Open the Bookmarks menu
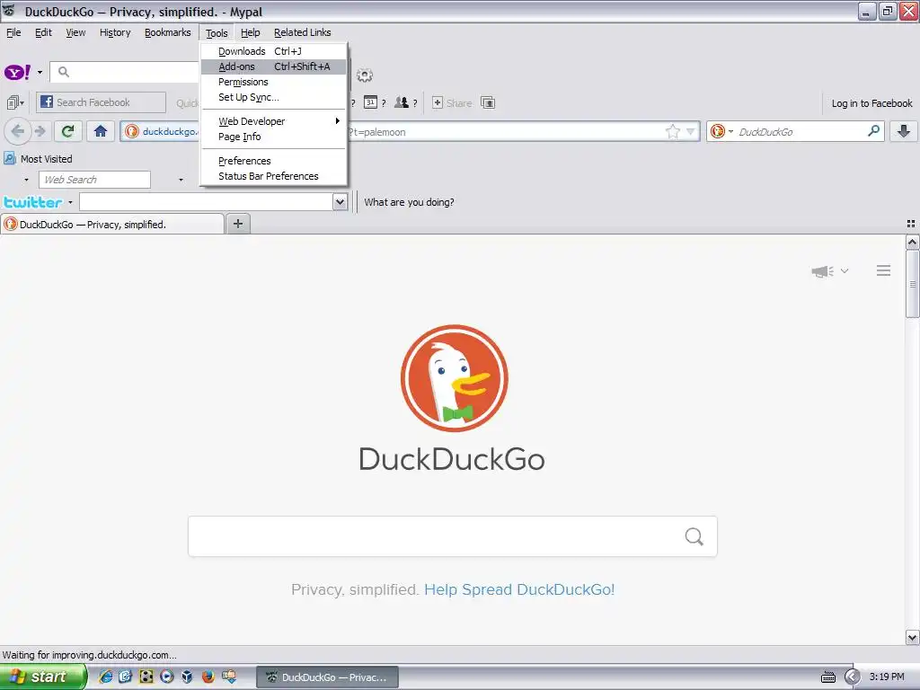 pyautogui.click(x=168, y=32)
